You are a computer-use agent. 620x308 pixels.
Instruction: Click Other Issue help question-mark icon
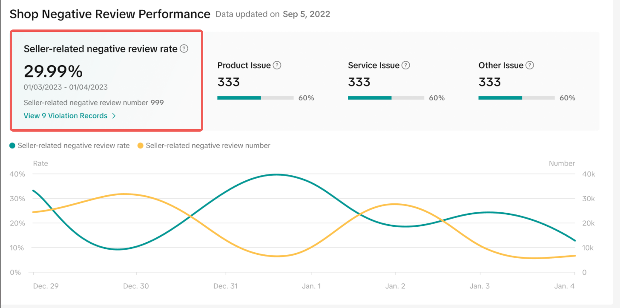pos(529,65)
